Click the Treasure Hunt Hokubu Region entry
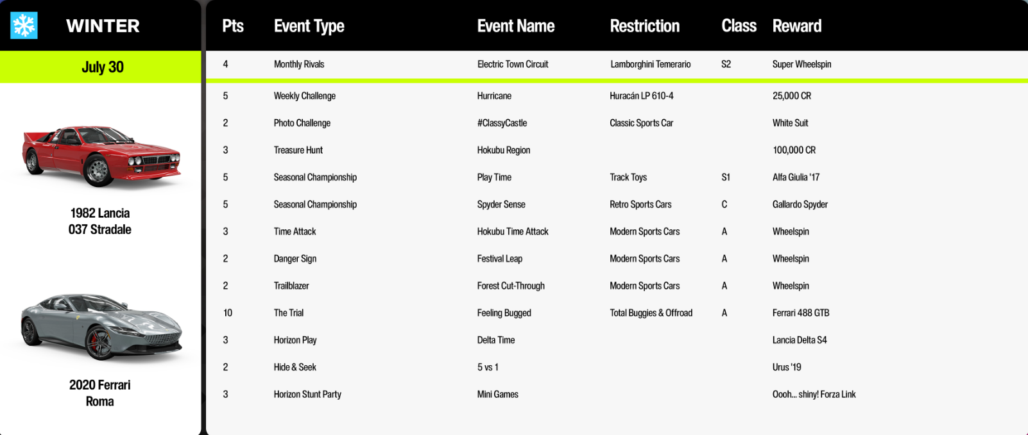The image size is (1028, 435). point(617,150)
